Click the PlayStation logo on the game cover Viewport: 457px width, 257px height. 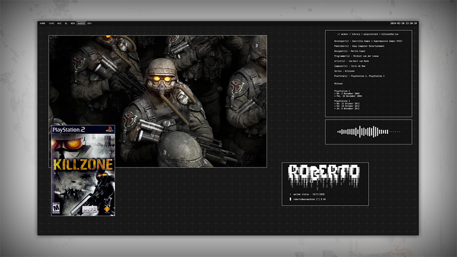click(110, 130)
